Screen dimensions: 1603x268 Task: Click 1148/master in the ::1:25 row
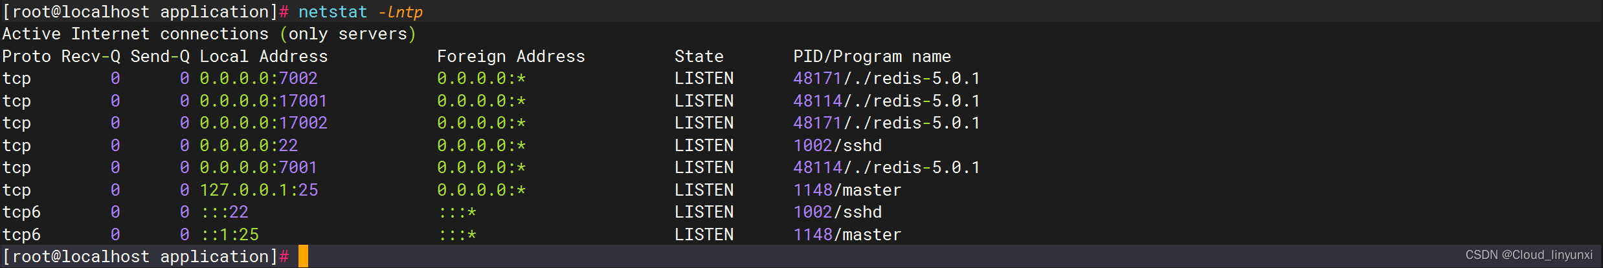pyautogui.click(x=847, y=234)
